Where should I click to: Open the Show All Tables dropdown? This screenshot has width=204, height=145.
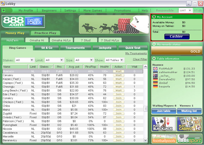click(114, 60)
